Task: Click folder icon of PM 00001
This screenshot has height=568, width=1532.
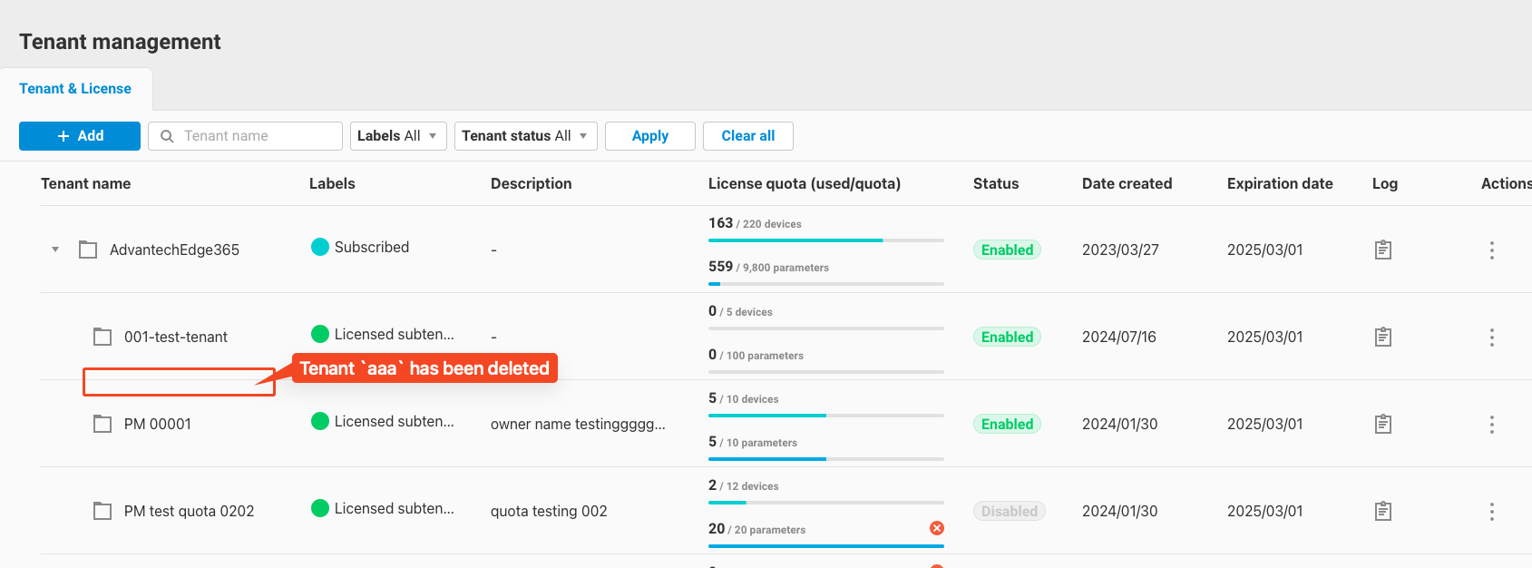Action: [102, 424]
